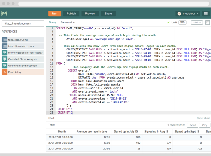Click the notes icon beside public dropdown
This screenshot has height=156, width=211.
pyautogui.click(x=207, y=22)
